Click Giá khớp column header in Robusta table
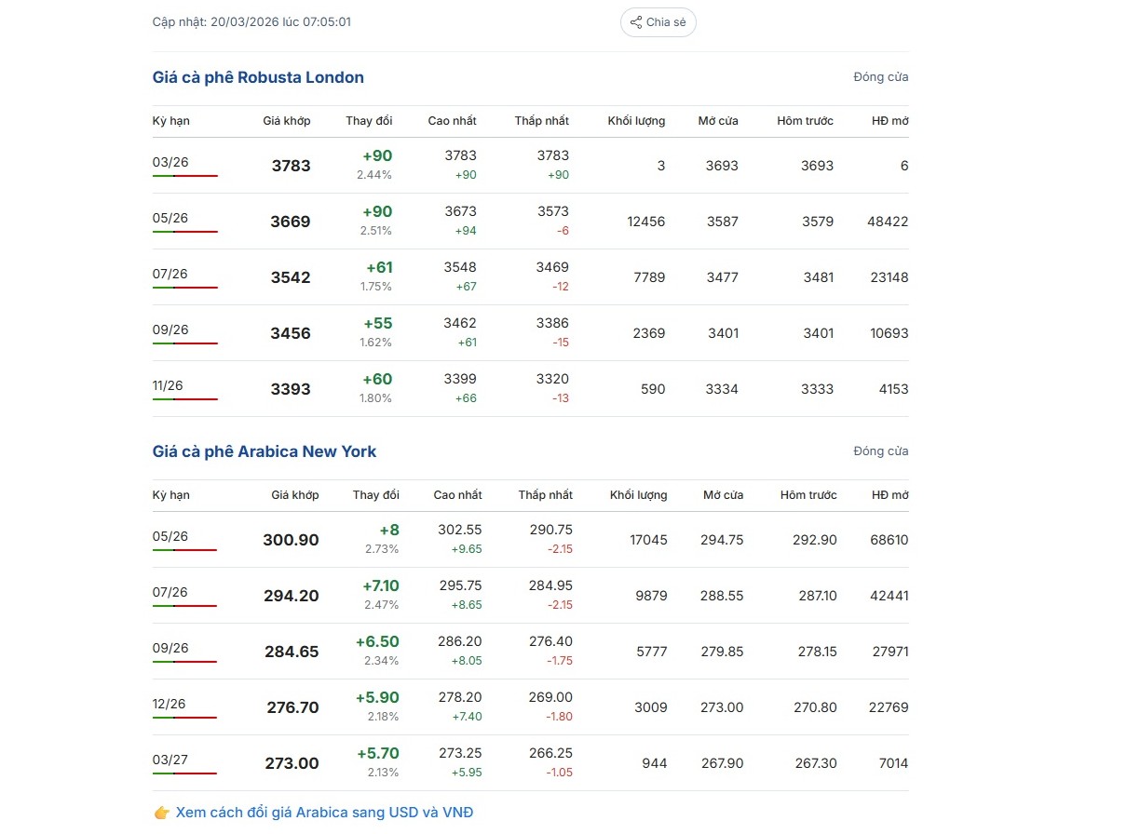This screenshot has height=834, width=1140. [x=287, y=121]
